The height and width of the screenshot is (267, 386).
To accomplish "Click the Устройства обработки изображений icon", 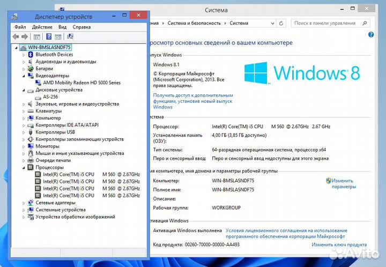I will tap(31, 217).
